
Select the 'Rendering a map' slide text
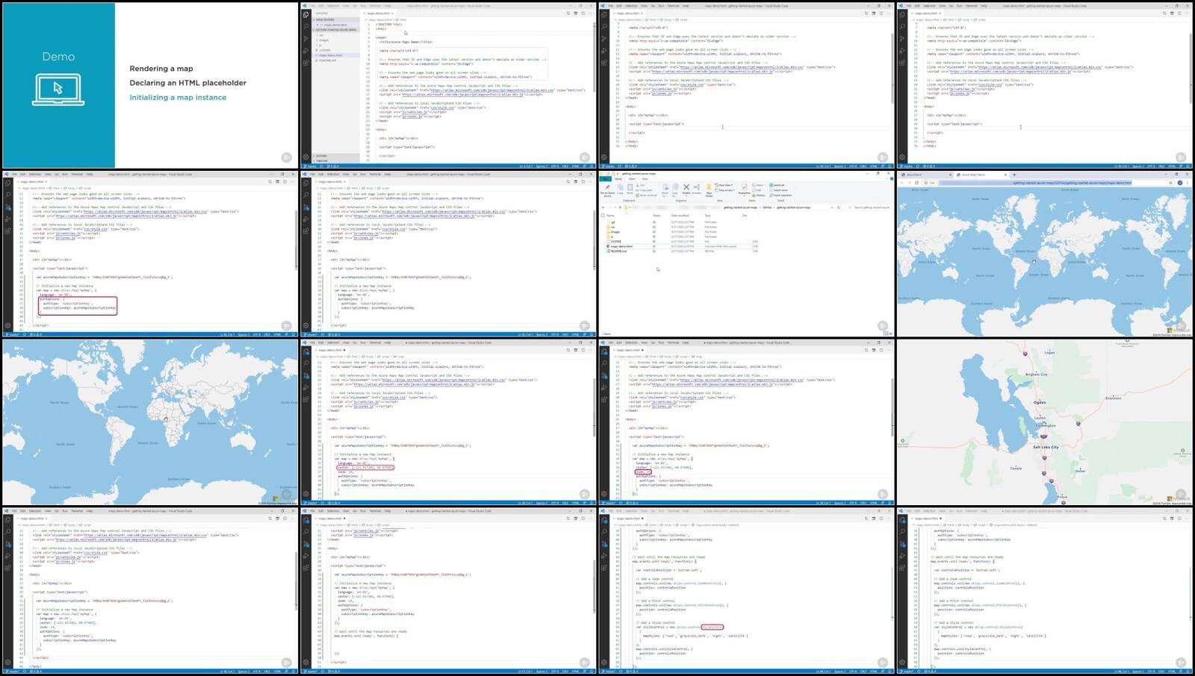click(x=161, y=69)
